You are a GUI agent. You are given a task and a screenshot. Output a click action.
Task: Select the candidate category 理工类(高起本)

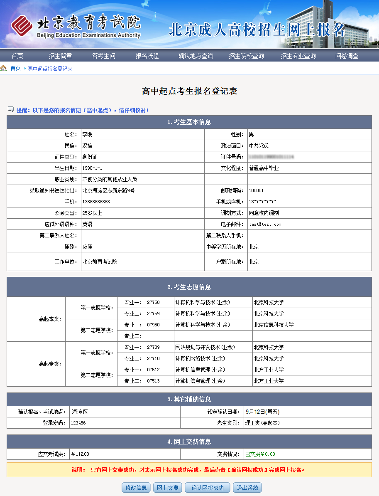tap(262, 423)
